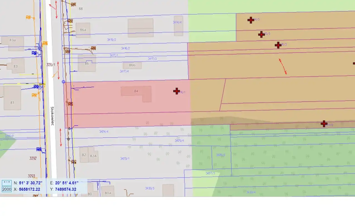Click the blue circle node beside parcel 326/1
Viewport: 355px width, 216px height.
coord(64,82)
